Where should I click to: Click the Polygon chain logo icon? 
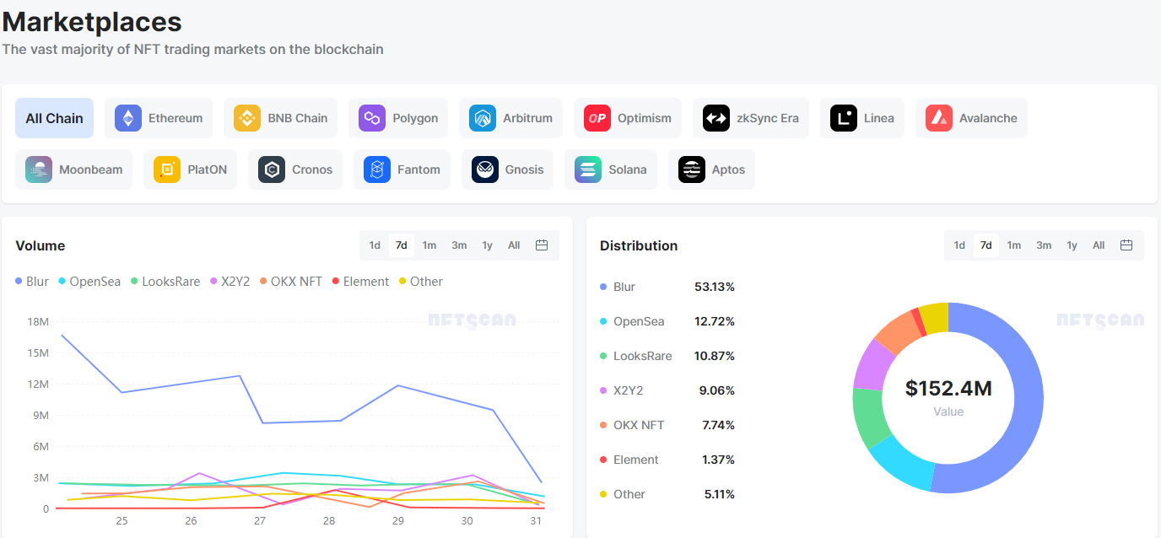[372, 118]
